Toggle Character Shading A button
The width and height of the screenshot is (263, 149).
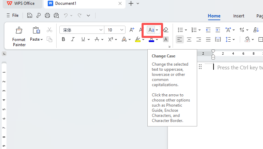tap(166, 40)
